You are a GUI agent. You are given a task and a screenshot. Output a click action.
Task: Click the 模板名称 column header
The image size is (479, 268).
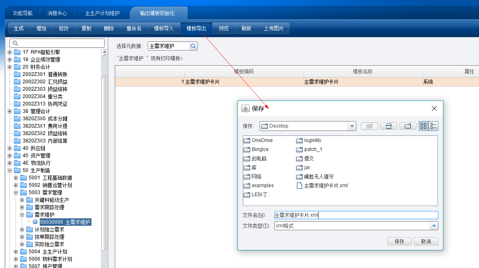(363, 71)
